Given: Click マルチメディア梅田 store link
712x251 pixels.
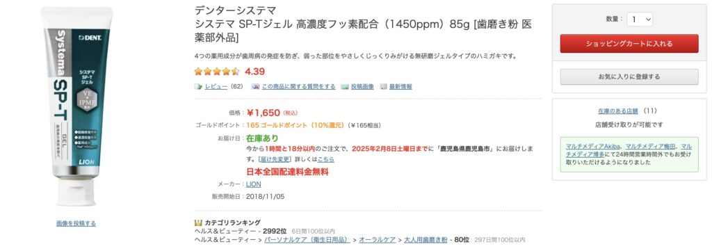Looking at the screenshot, I should tap(650, 147).
